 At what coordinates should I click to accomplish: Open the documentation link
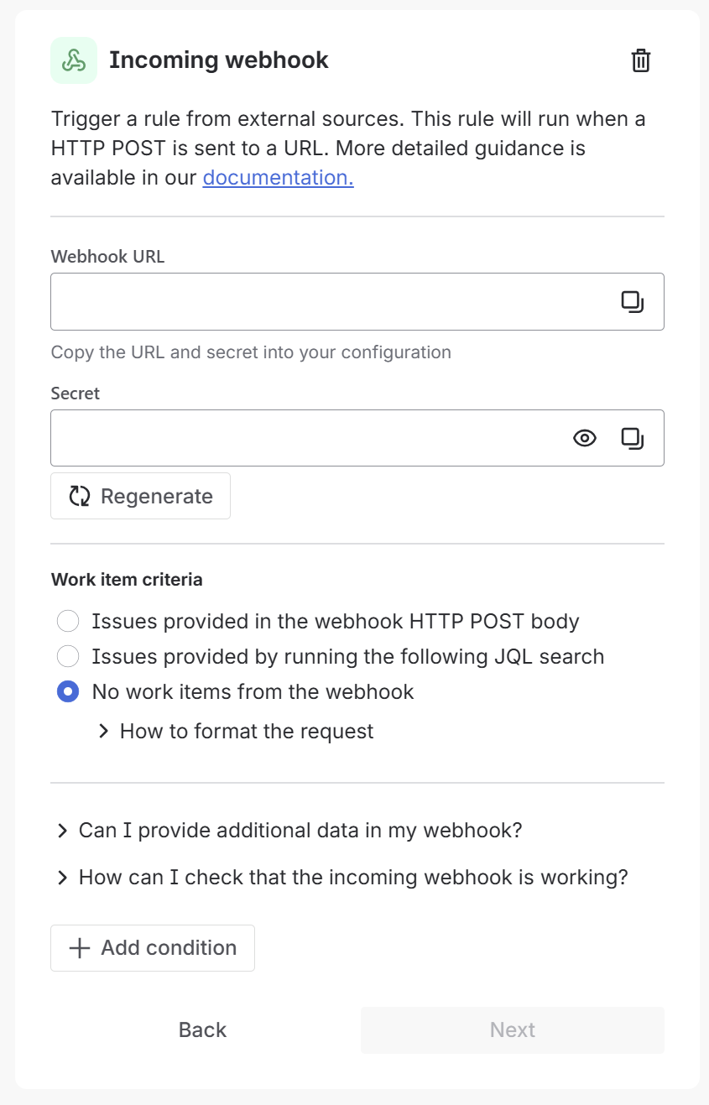pos(277,177)
